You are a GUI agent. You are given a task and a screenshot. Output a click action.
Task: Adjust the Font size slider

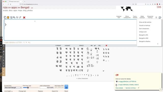pyautogui.click(x=31, y=88)
